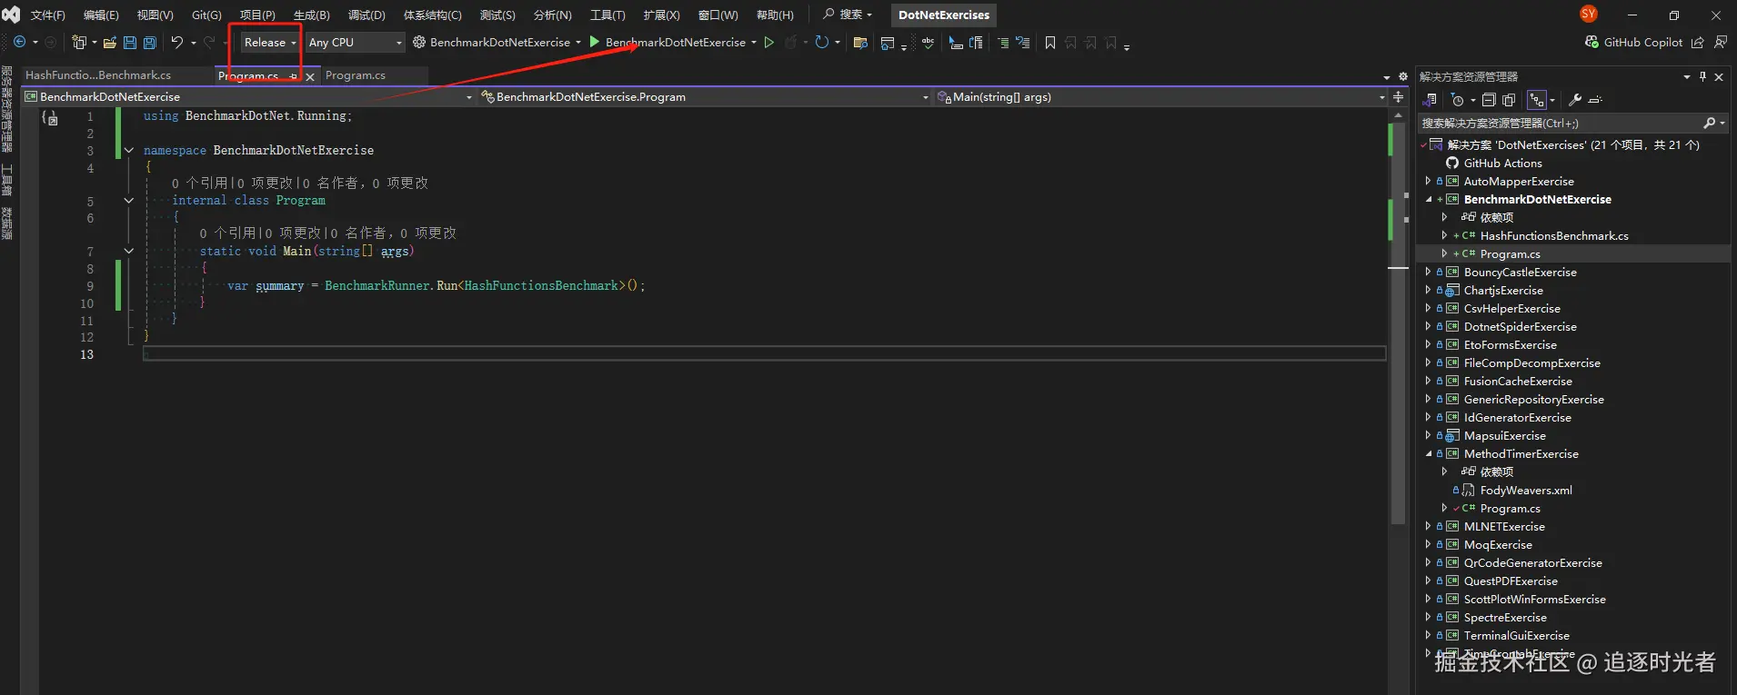Collapse the class Program code block
The height and width of the screenshot is (695, 1737).
point(128,200)
